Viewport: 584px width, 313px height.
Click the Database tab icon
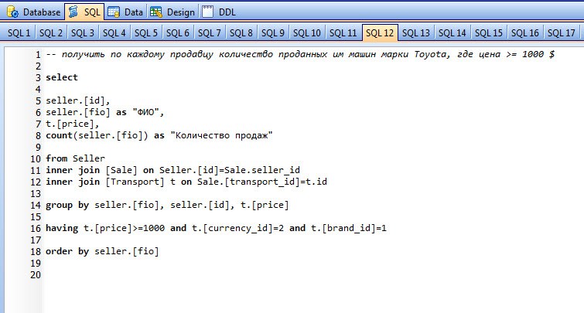(13, 12)
